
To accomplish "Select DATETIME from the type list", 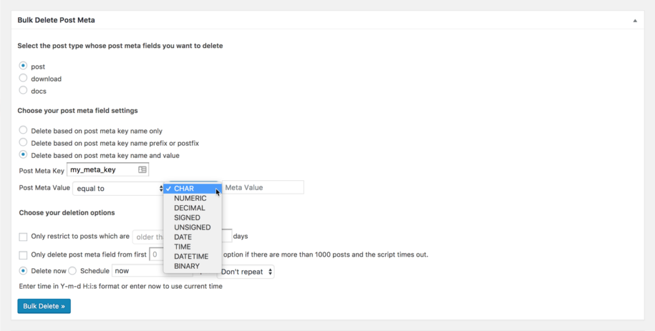I will tap(192, 257).
